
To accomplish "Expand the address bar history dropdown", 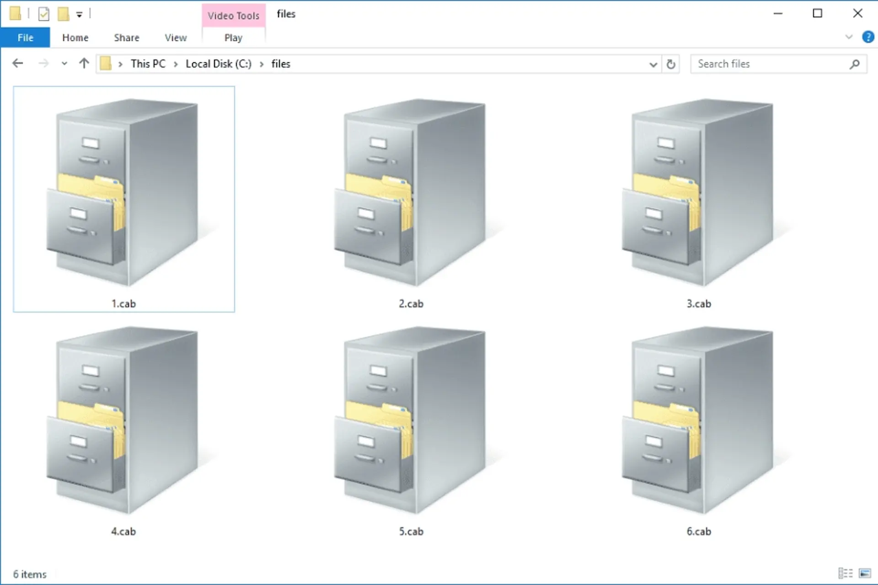I will click(653, 64).
